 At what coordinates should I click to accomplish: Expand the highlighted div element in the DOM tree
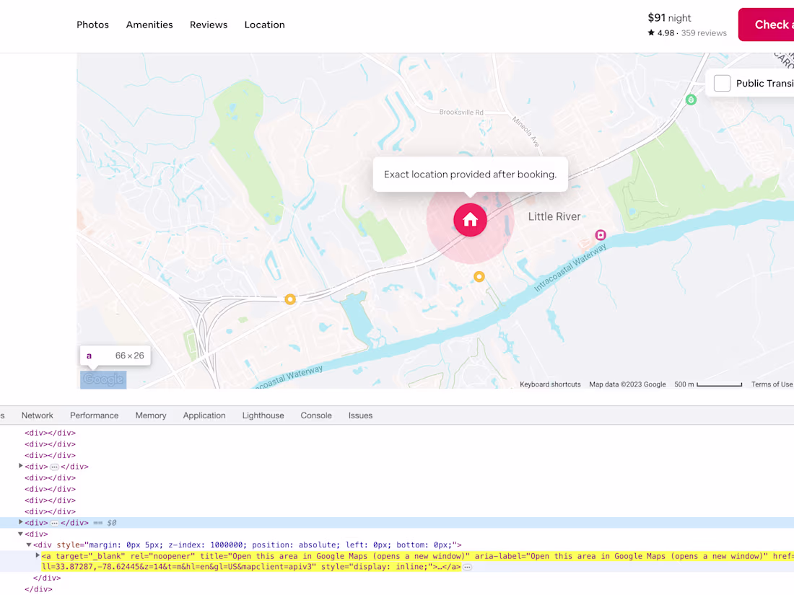pos(20,522)
